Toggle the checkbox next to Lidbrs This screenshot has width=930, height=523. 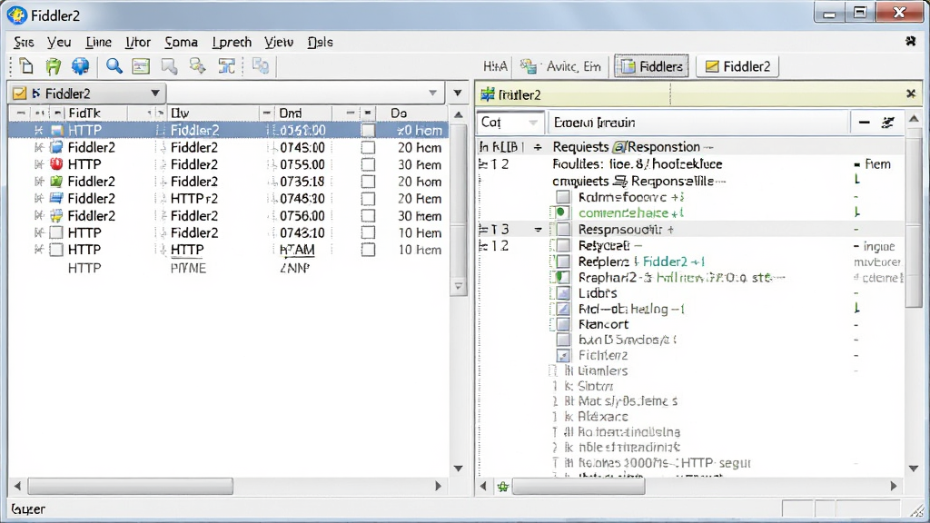[563, 293]
